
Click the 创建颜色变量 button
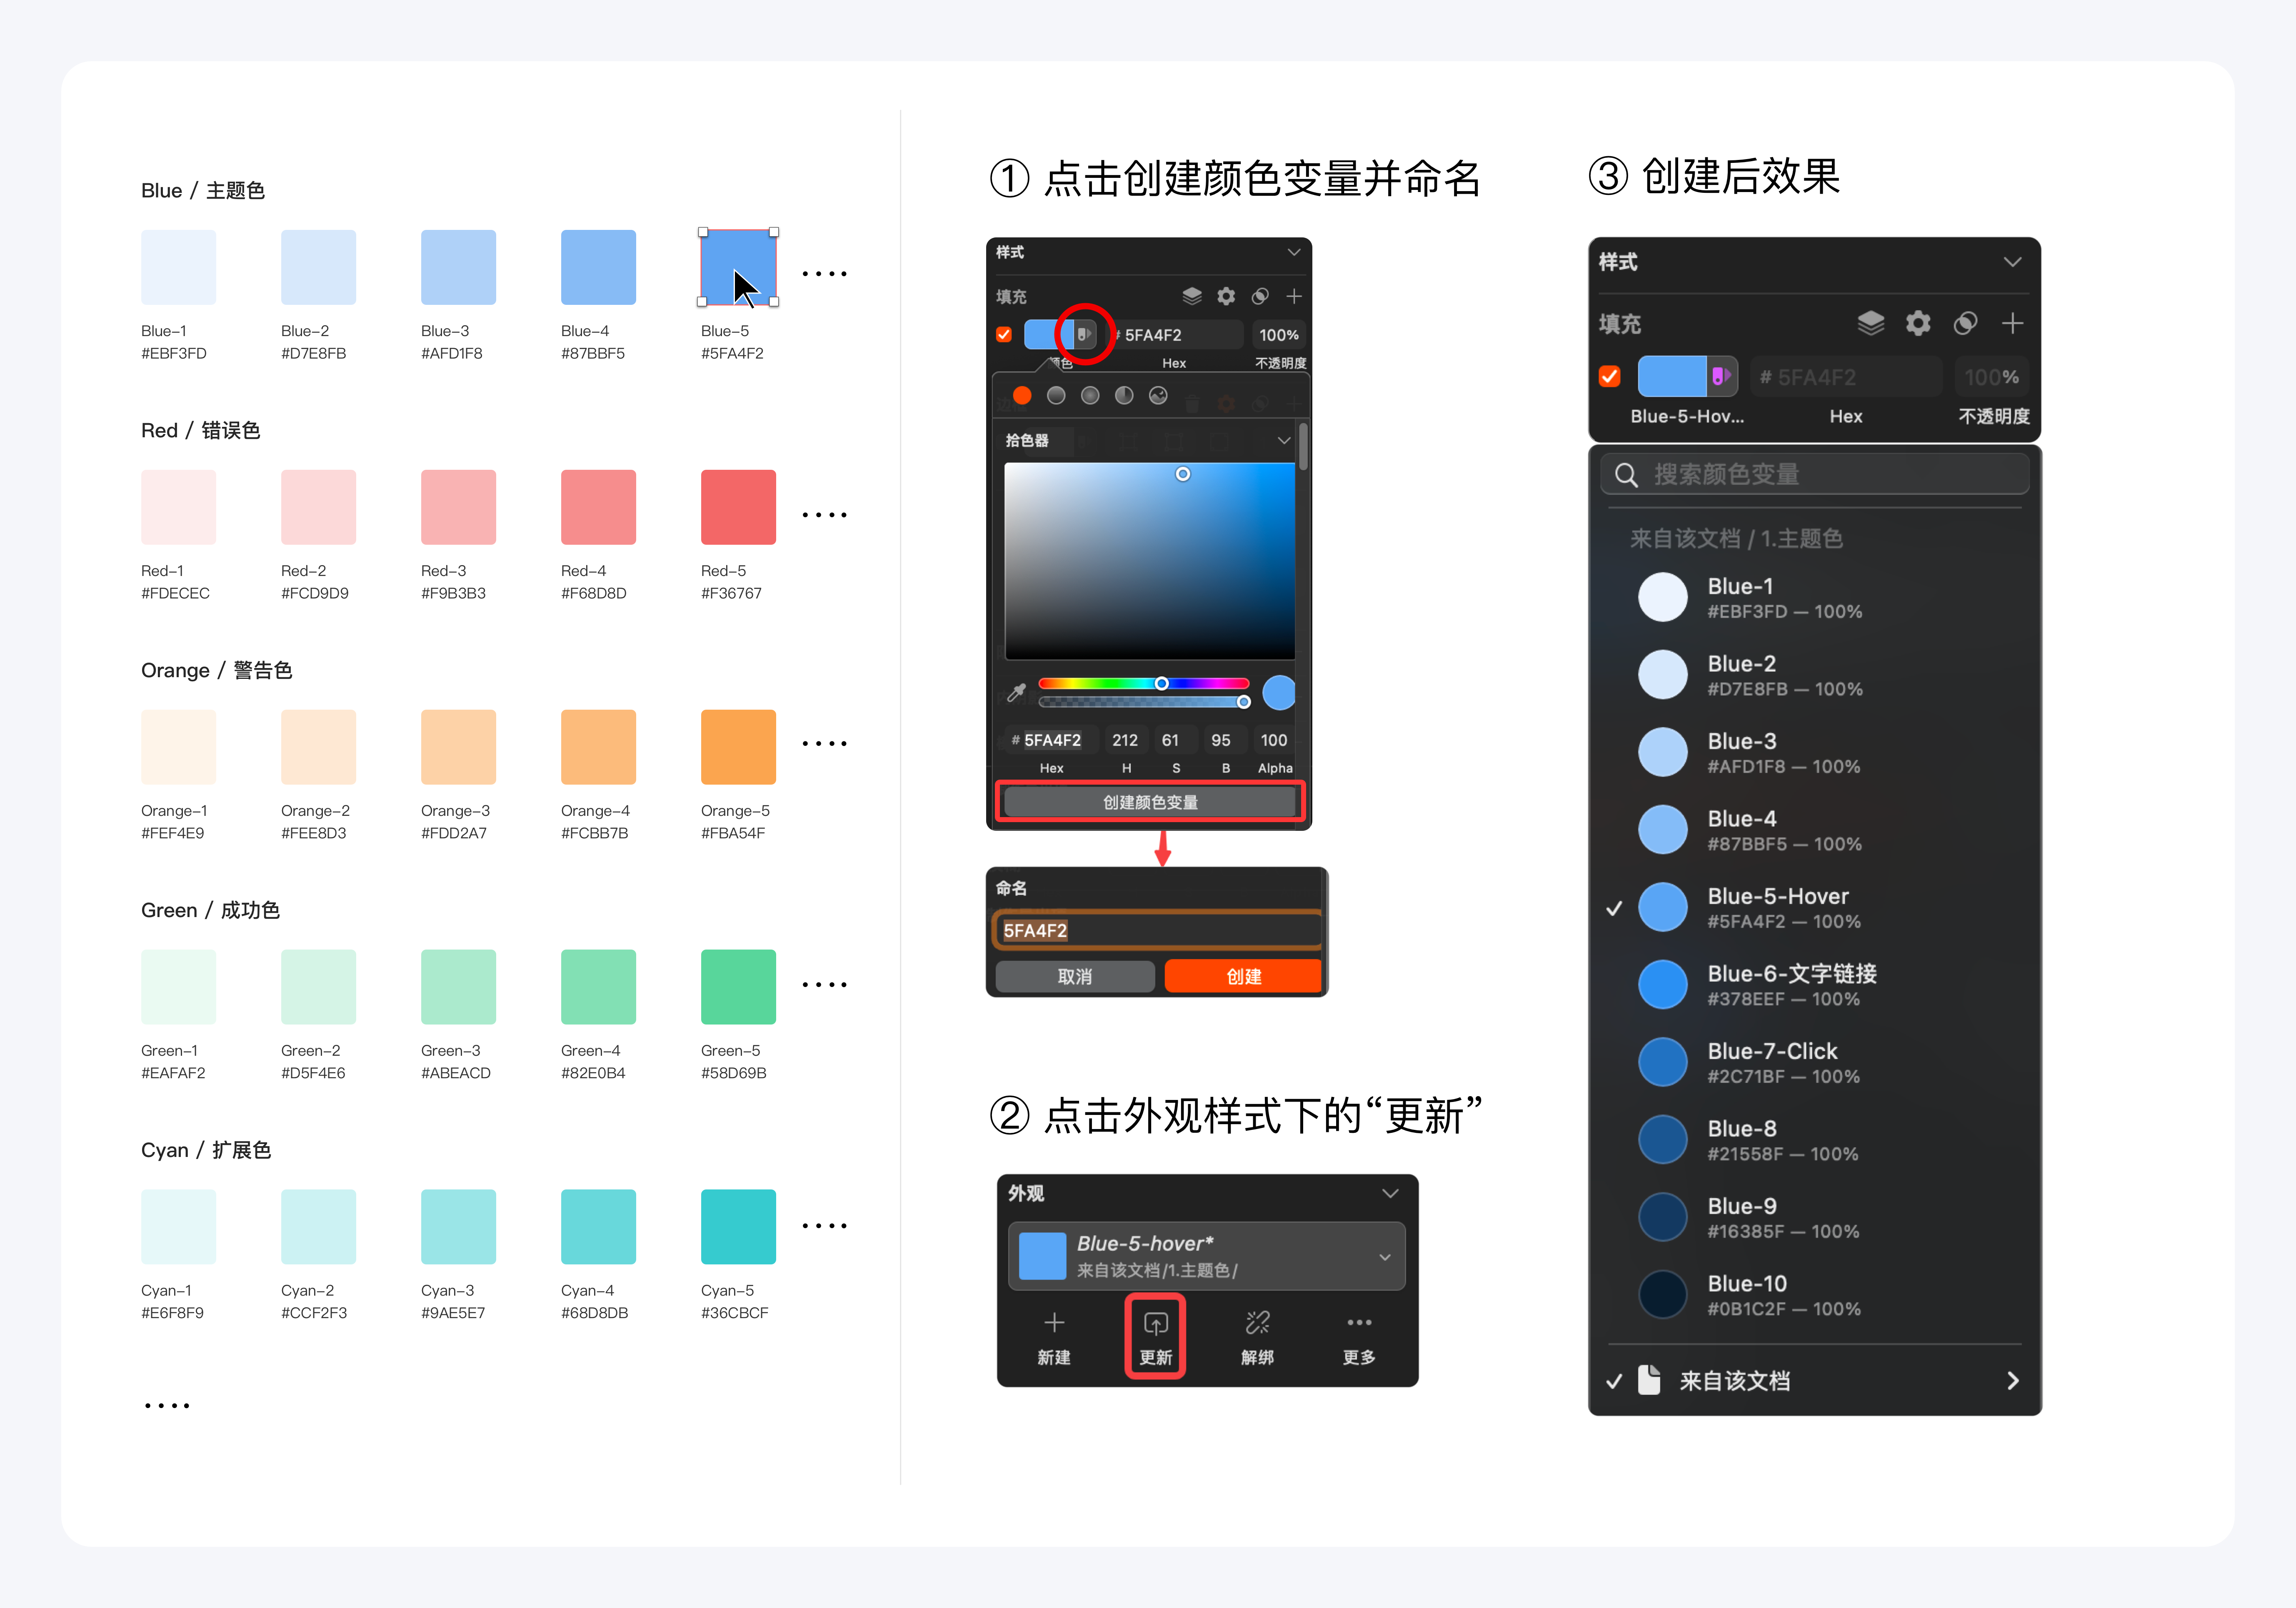pyautogui.click(x=1150, y=802)
